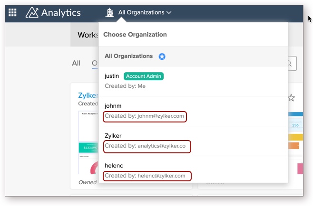Click the organization building icon

[x=110, y=13]
